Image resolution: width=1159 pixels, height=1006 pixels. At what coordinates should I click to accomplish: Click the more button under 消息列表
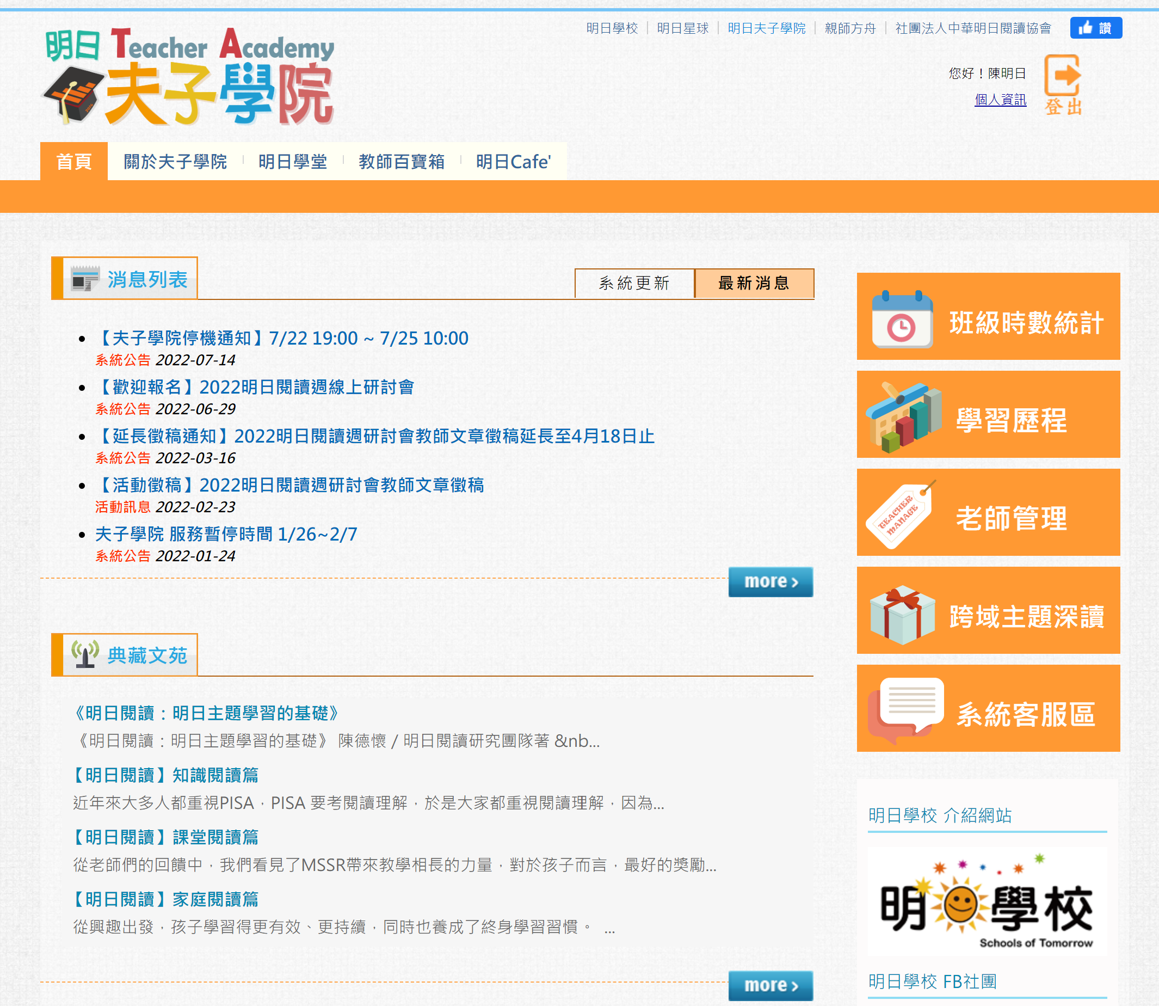(x=771, y=581)
